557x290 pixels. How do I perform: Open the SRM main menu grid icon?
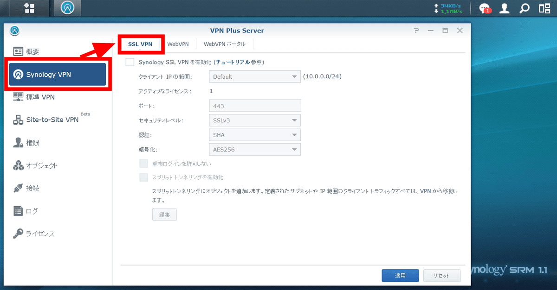coord(29,8)
